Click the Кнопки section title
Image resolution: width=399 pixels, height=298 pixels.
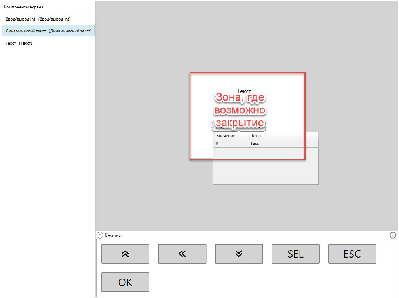tap(113, 235)
